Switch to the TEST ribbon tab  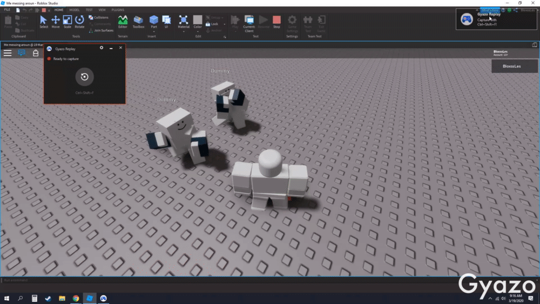click(89, 10)
